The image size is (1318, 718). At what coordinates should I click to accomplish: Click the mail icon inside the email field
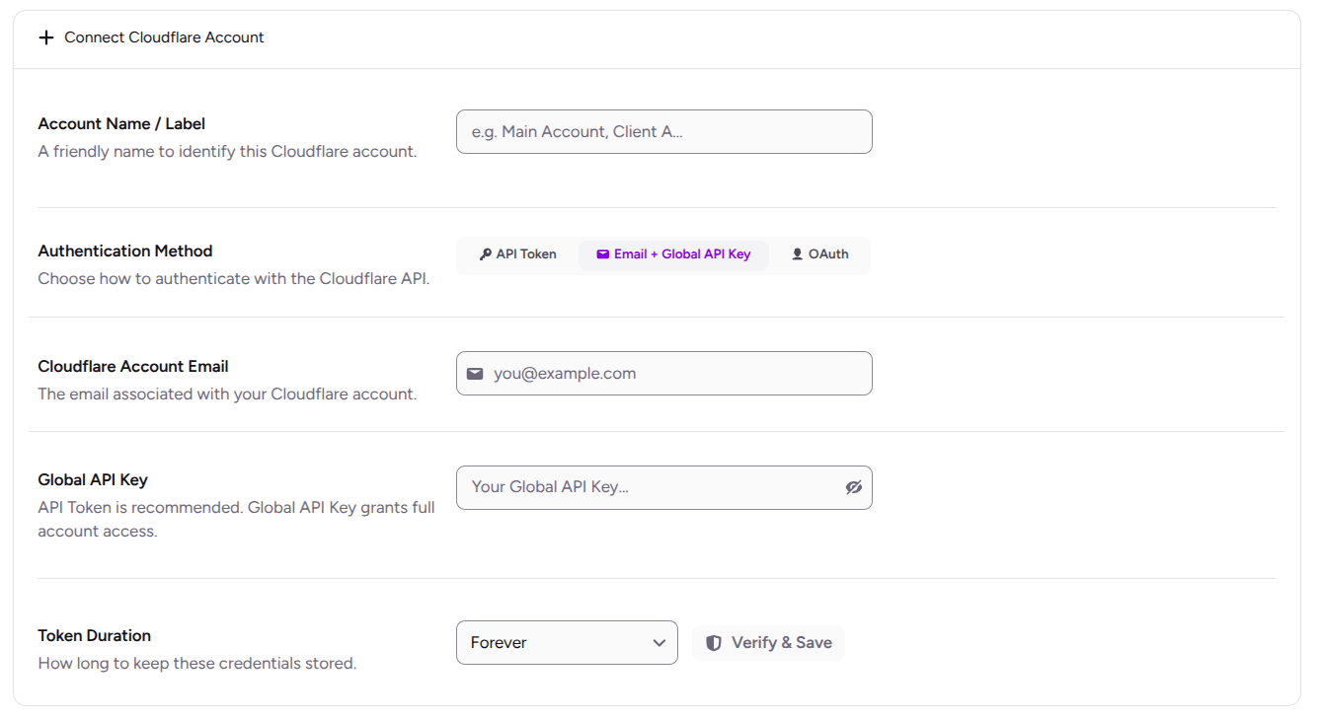(475, 374)
